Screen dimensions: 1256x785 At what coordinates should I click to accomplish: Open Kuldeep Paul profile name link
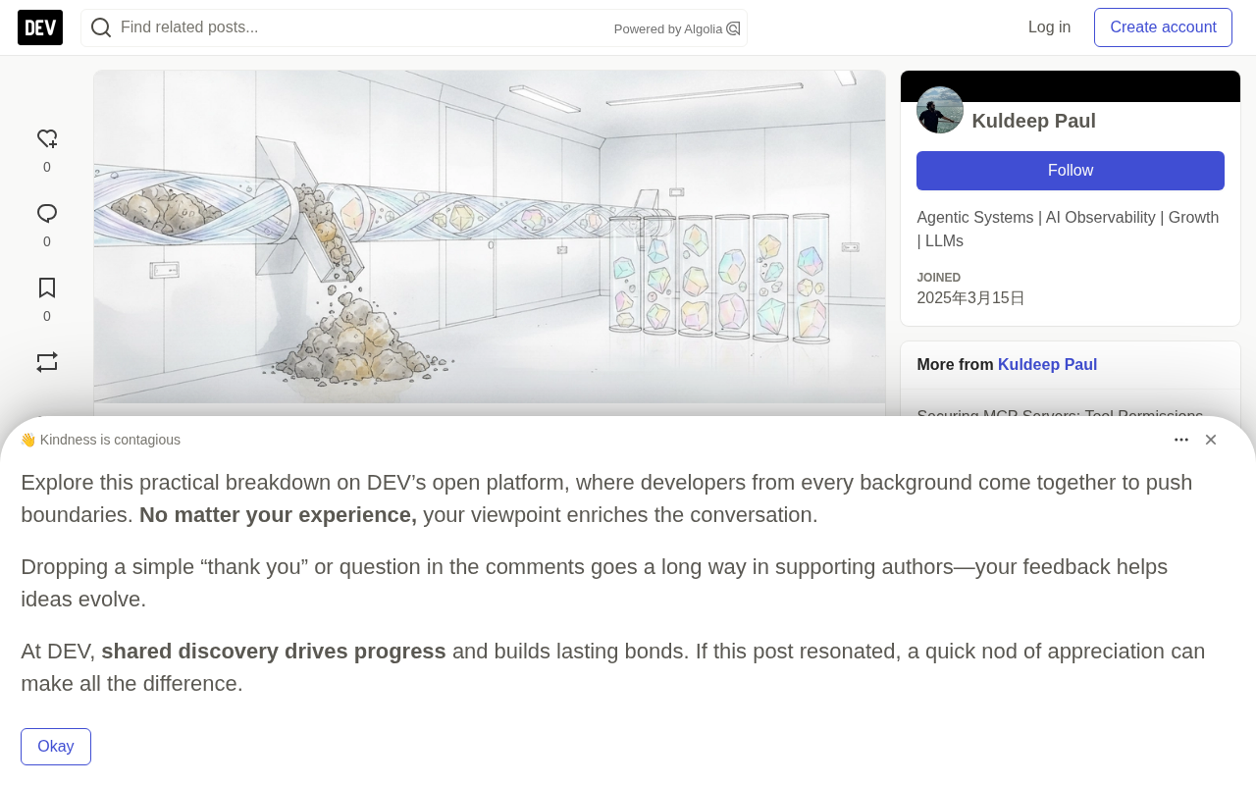coord(1033,121)
